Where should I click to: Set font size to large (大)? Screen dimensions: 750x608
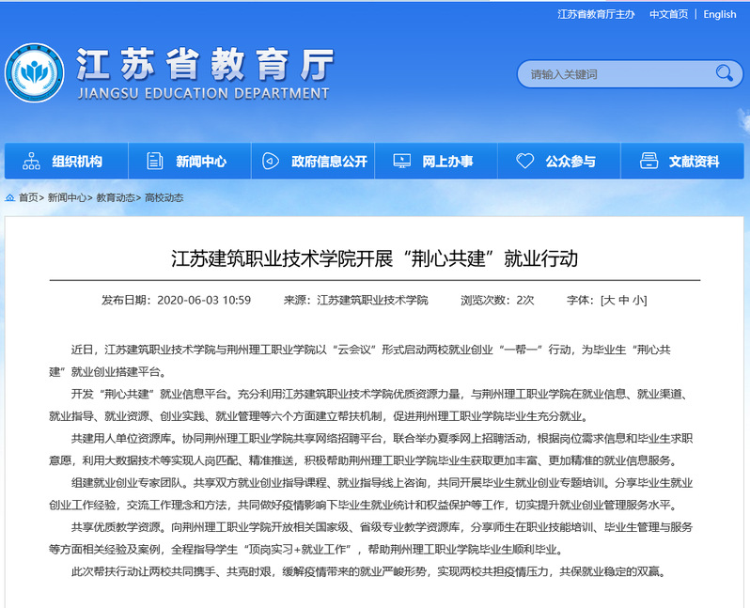pos(609,301)
